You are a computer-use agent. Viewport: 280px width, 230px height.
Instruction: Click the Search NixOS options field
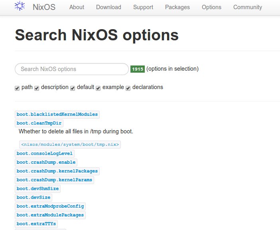pos(72,69)
